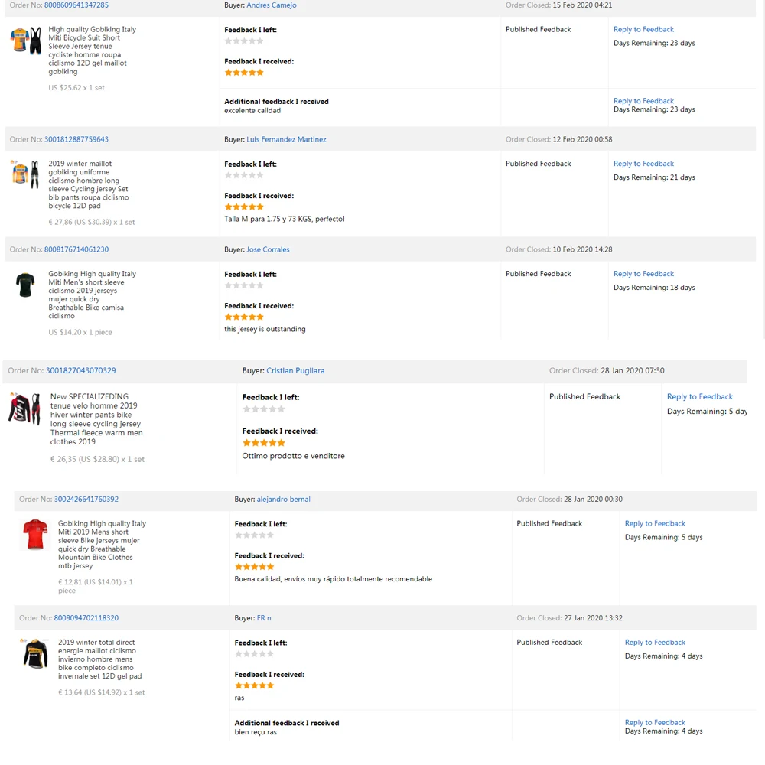Open order number 8008176714061230
The image size is (765, 765).
point(76,250)
